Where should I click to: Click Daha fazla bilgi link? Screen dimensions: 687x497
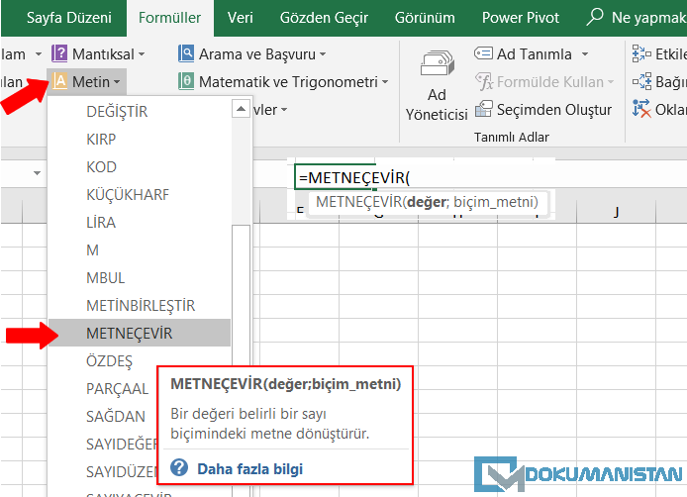(x=249, y=468)
